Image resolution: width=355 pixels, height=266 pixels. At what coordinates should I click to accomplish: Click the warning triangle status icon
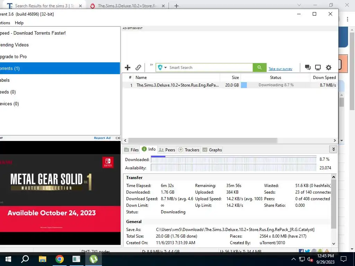[x=327, y=251]
